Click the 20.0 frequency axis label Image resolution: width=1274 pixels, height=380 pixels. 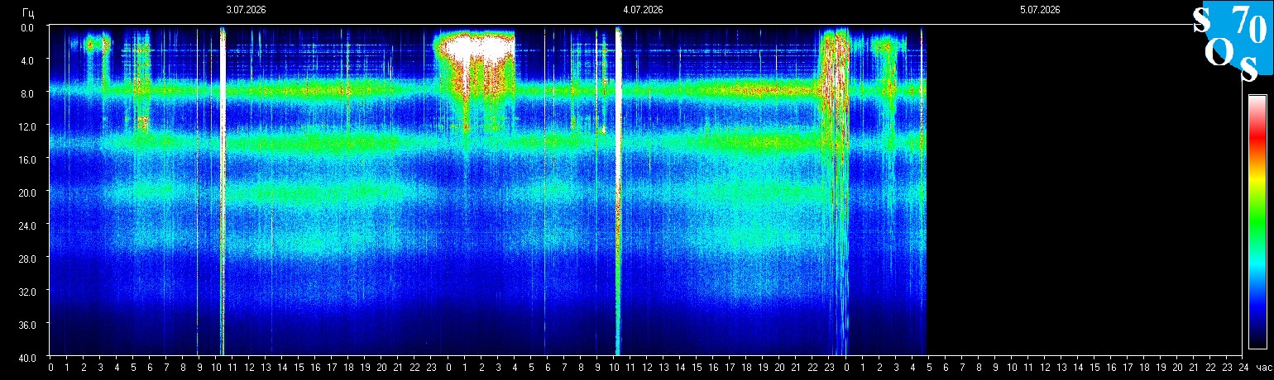(x=26, y=192)
